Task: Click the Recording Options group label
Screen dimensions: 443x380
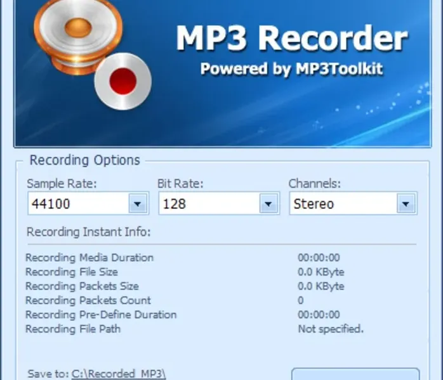Action: click(85, 160)
